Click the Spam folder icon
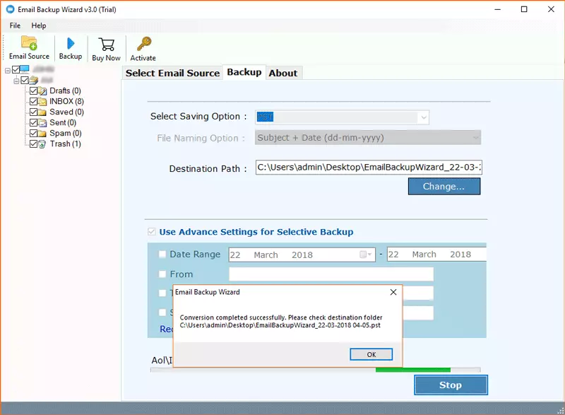The width and height of the screenshot is (565, 415). pos(42,134)
